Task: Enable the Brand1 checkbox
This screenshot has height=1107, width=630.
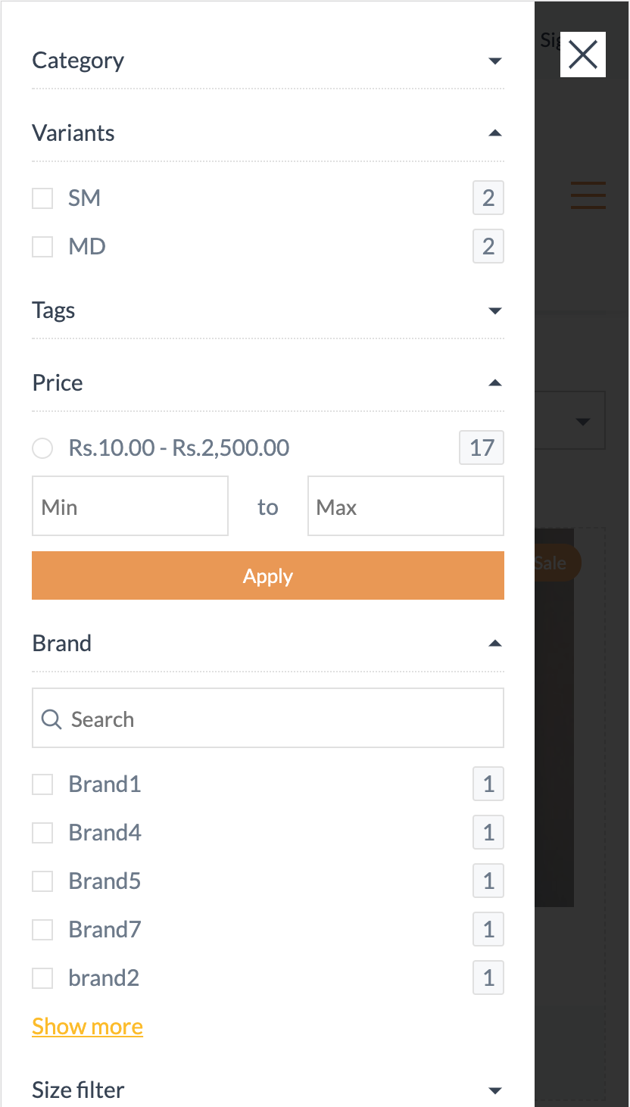Action: [x=42, y=784]
